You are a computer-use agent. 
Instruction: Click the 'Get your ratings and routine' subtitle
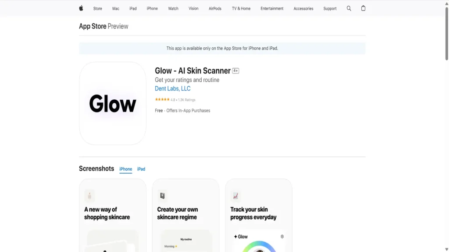187,80
